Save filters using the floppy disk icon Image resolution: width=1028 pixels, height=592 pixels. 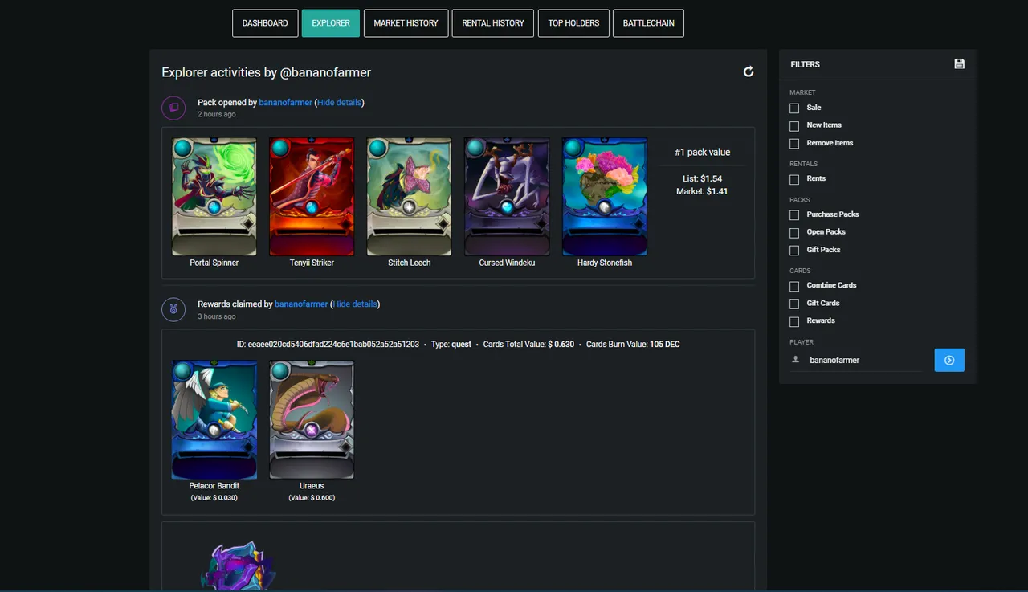click(959, 64)
